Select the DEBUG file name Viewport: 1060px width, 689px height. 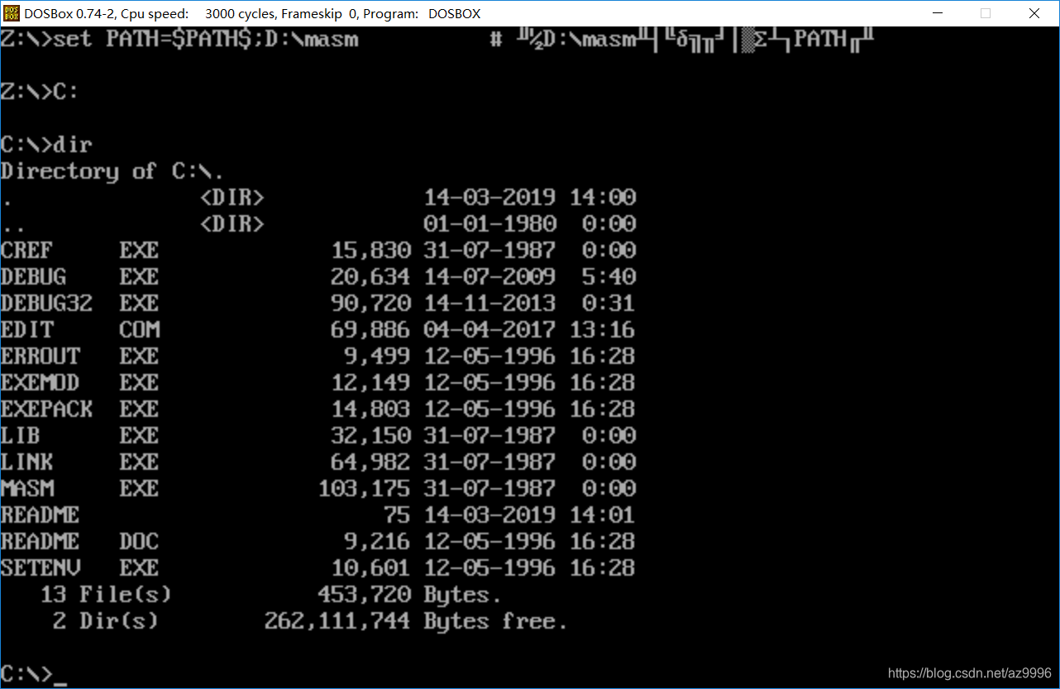(33, 277)
